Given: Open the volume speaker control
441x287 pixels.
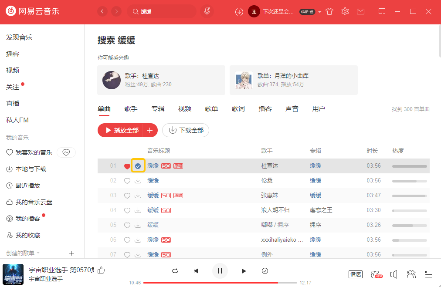Looking at the screenshot, I should pyautogui.click(x=394, y=274).
